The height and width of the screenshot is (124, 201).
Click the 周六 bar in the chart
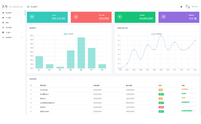pos(92,58)
